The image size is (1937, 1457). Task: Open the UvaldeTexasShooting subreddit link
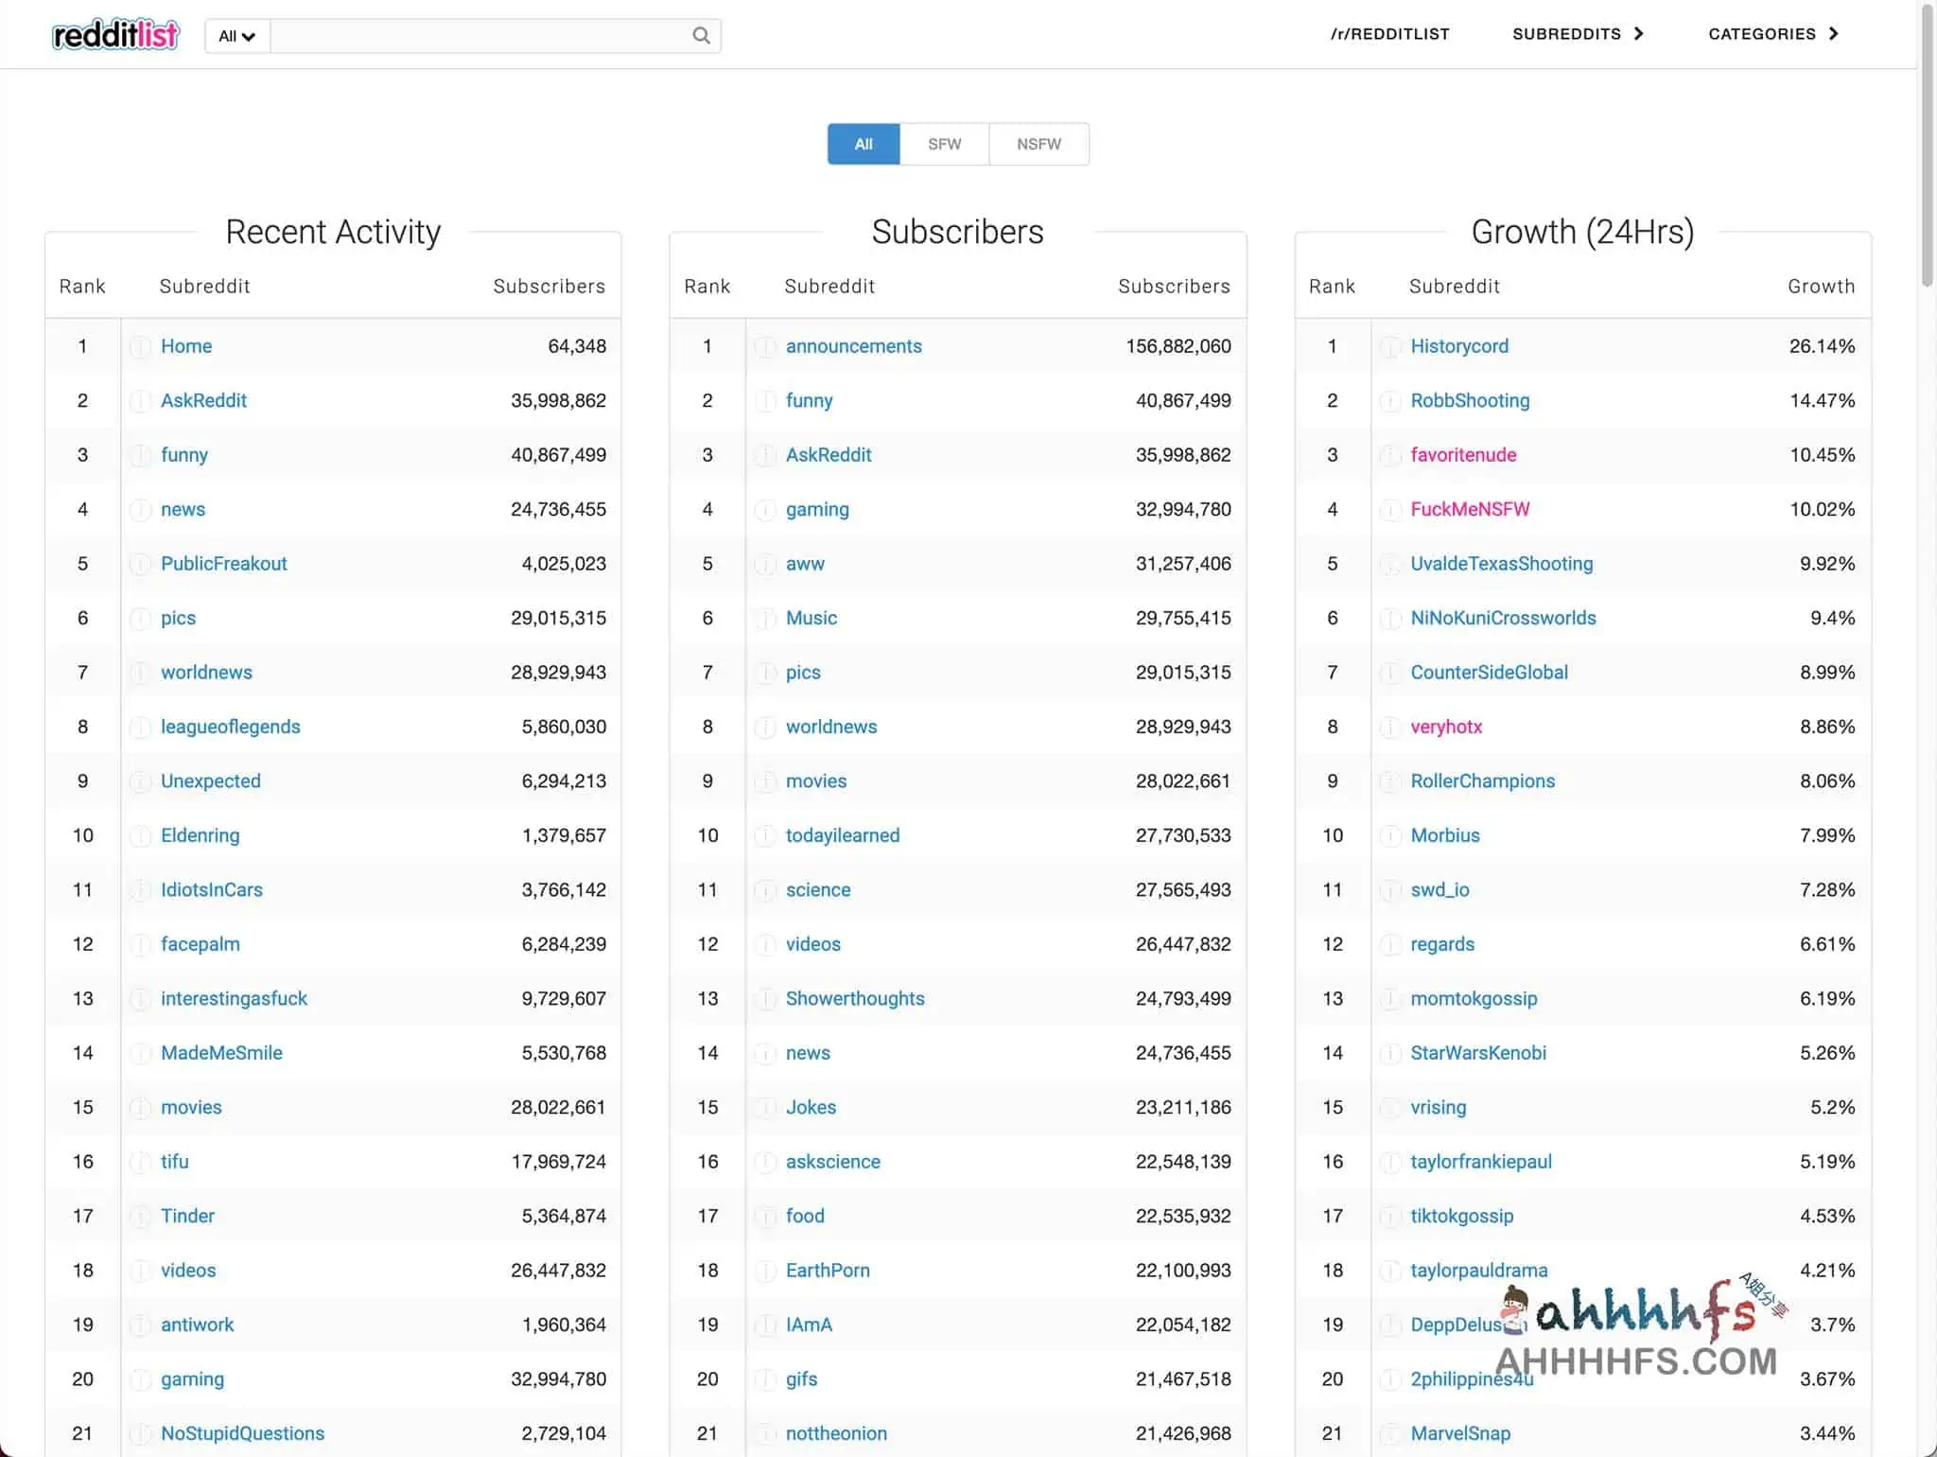pyautogui.click(x=1501, y=564)
